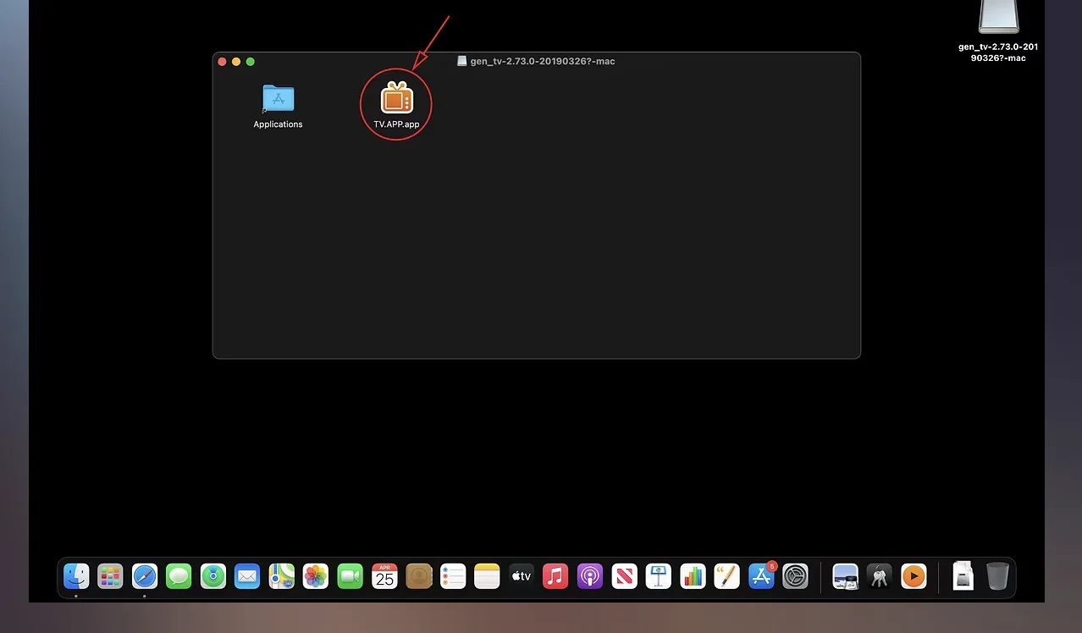Minimize the gen_tv installer window

point(236,62)
